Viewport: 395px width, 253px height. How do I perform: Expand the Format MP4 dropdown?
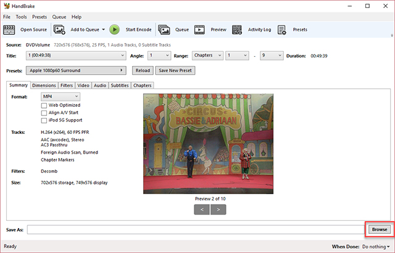[x=60, y=96]
